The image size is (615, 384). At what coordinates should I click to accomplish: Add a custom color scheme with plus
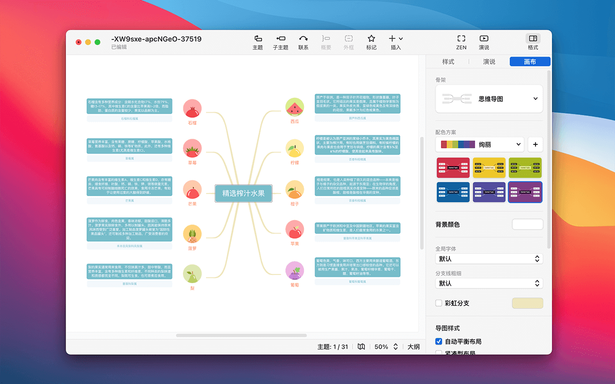[535, 144]
